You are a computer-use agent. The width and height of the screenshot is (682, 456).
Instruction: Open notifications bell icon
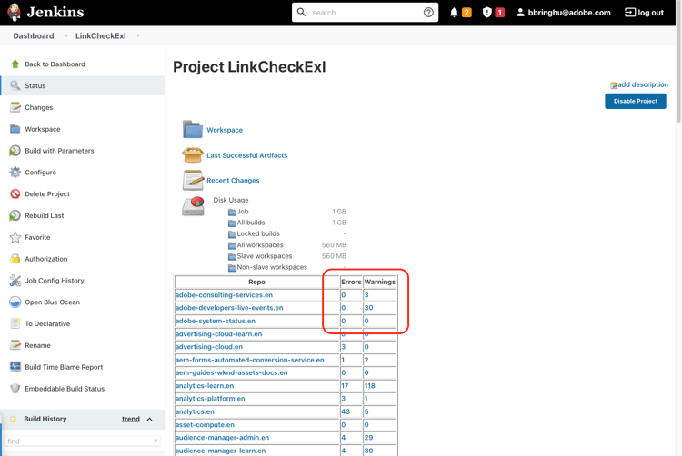click(454, 13)
